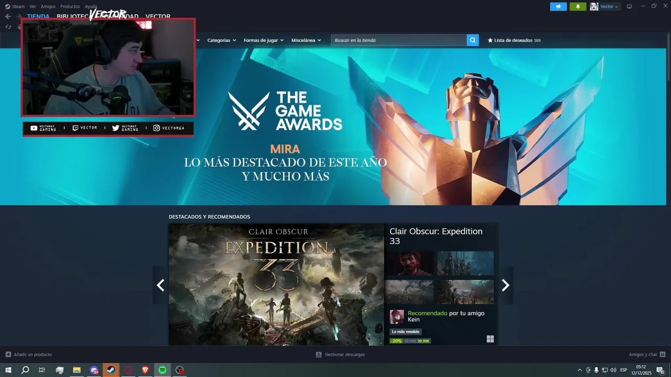671x377 pixels.
Task: Open Brave browser from taskbar
Action: [x=145, y=370]
